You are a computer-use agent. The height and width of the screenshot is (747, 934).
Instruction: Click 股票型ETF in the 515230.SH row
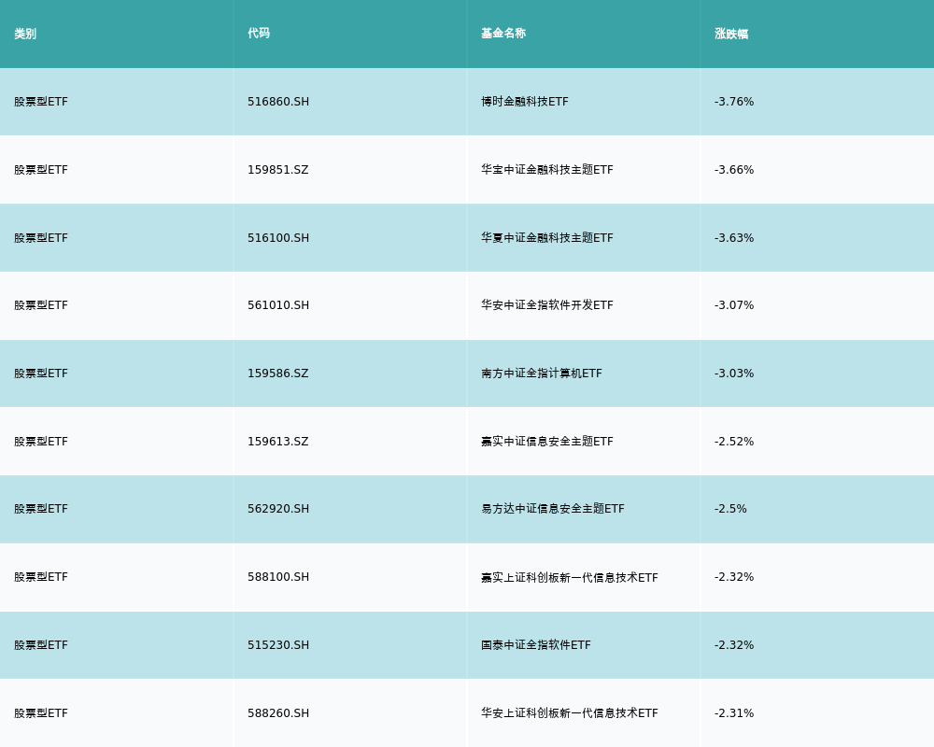click(41, 645)
